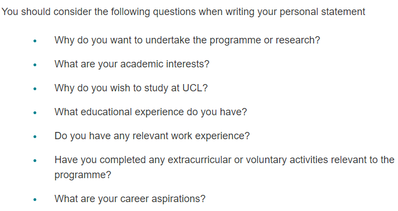Click the words 'personal statement' in the heading
This screenshot has height=211, width=398.
[322, 12]
